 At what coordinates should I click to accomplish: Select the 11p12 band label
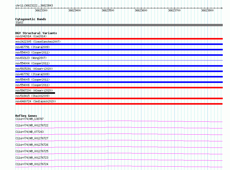click(19, 22)
